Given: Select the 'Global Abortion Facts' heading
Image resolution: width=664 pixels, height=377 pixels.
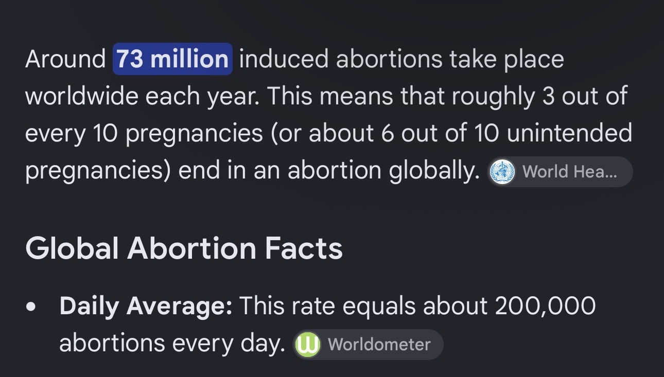Looking at the screenshot, I should click(x=184, y=248).
